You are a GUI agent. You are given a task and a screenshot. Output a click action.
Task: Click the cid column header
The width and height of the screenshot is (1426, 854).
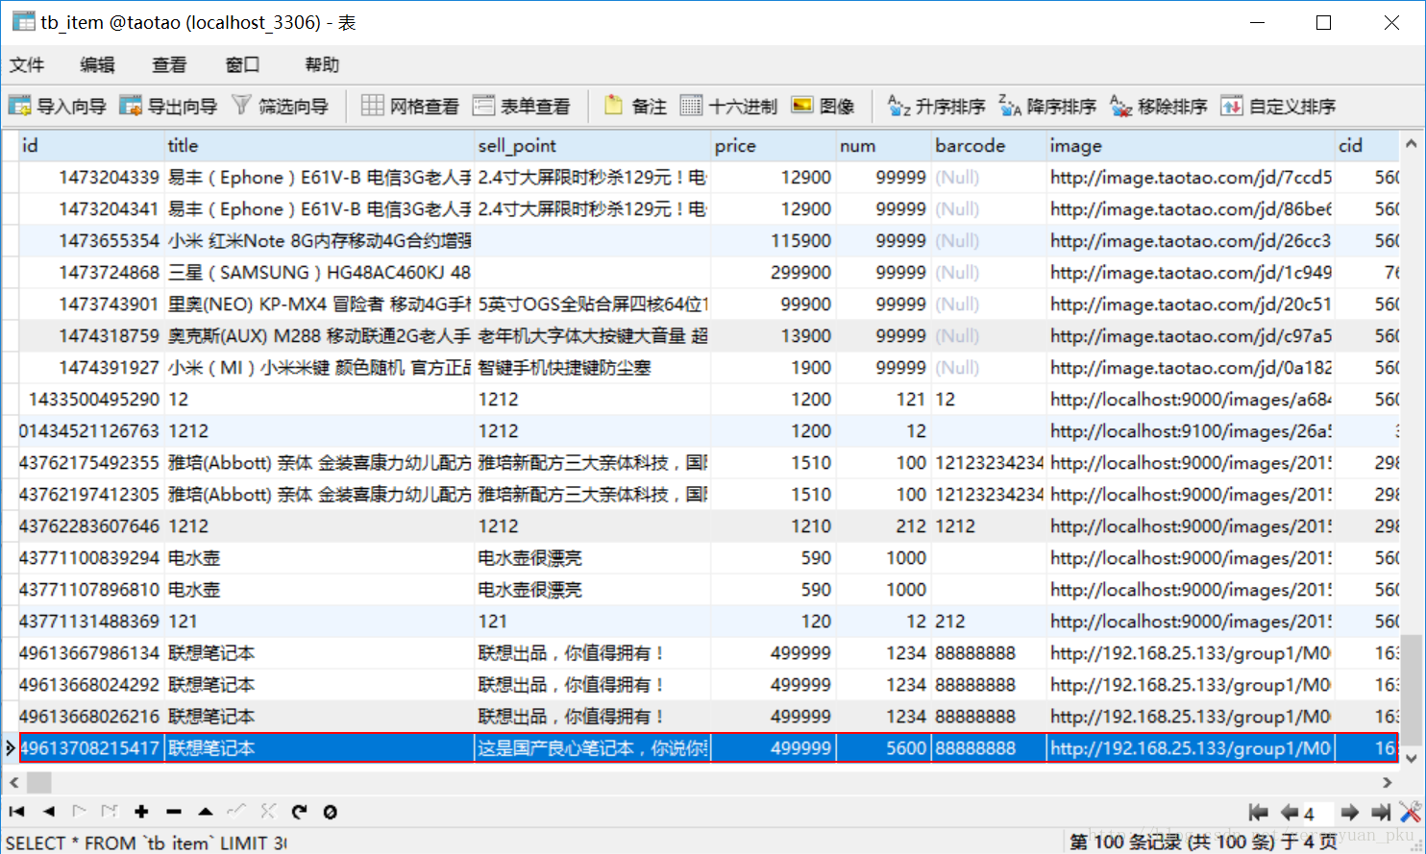1367,145
